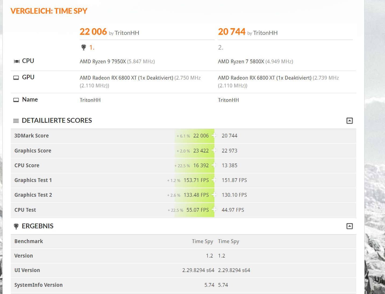Click the GPU label in the comparison header
The image size is (385, 294).
(x=28, y=77)
